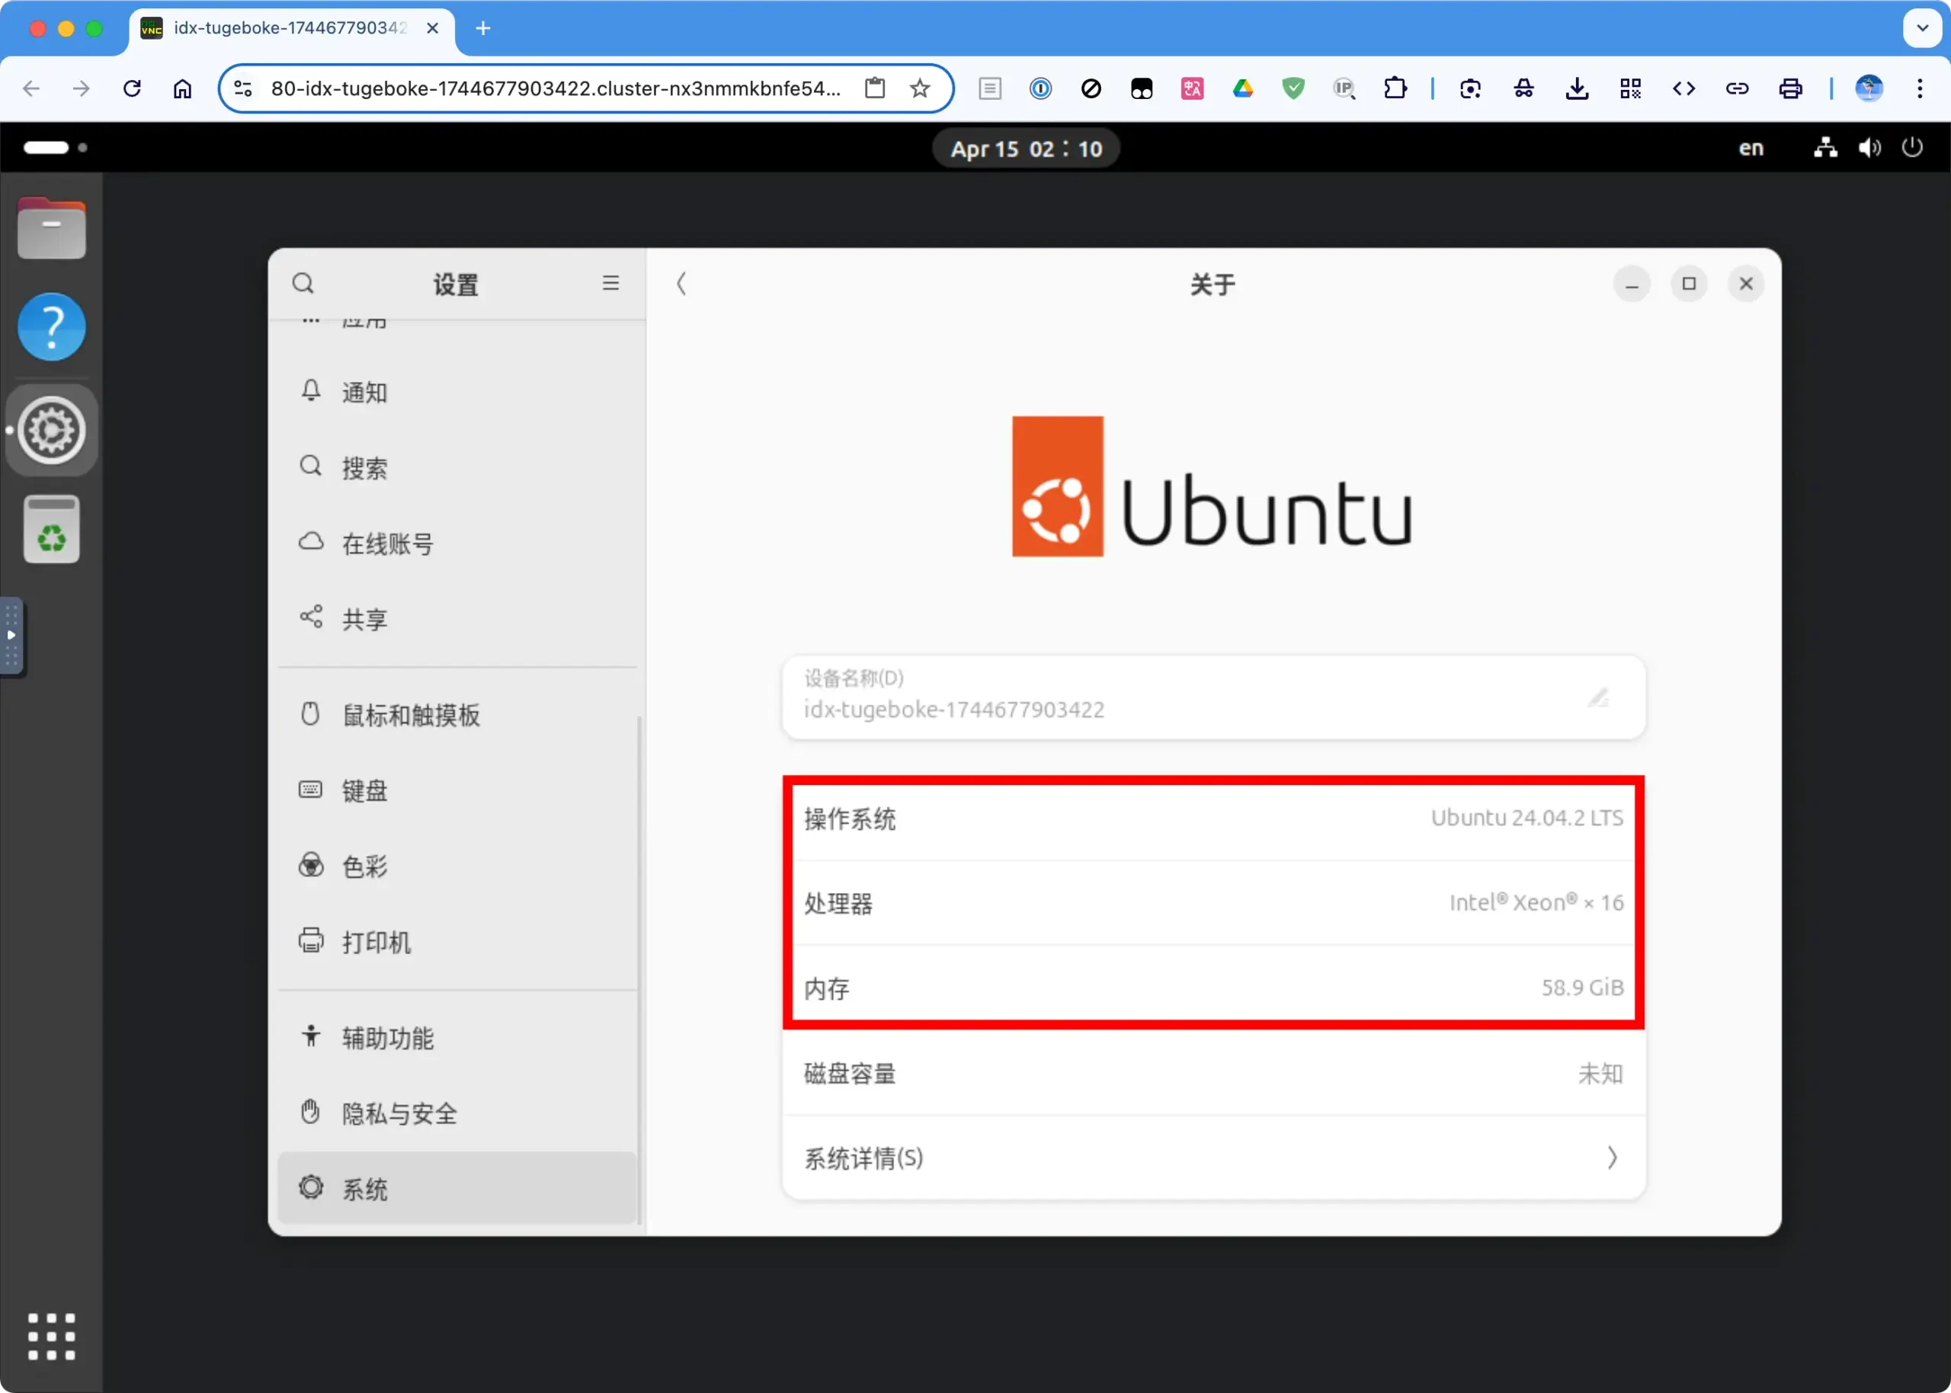Edit device name with the pencil icon
The image size is (1951, 1393).
tap(1599, 697)
